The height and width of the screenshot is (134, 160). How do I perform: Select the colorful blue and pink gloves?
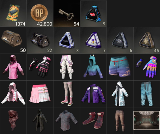click(x=147, y=67)
